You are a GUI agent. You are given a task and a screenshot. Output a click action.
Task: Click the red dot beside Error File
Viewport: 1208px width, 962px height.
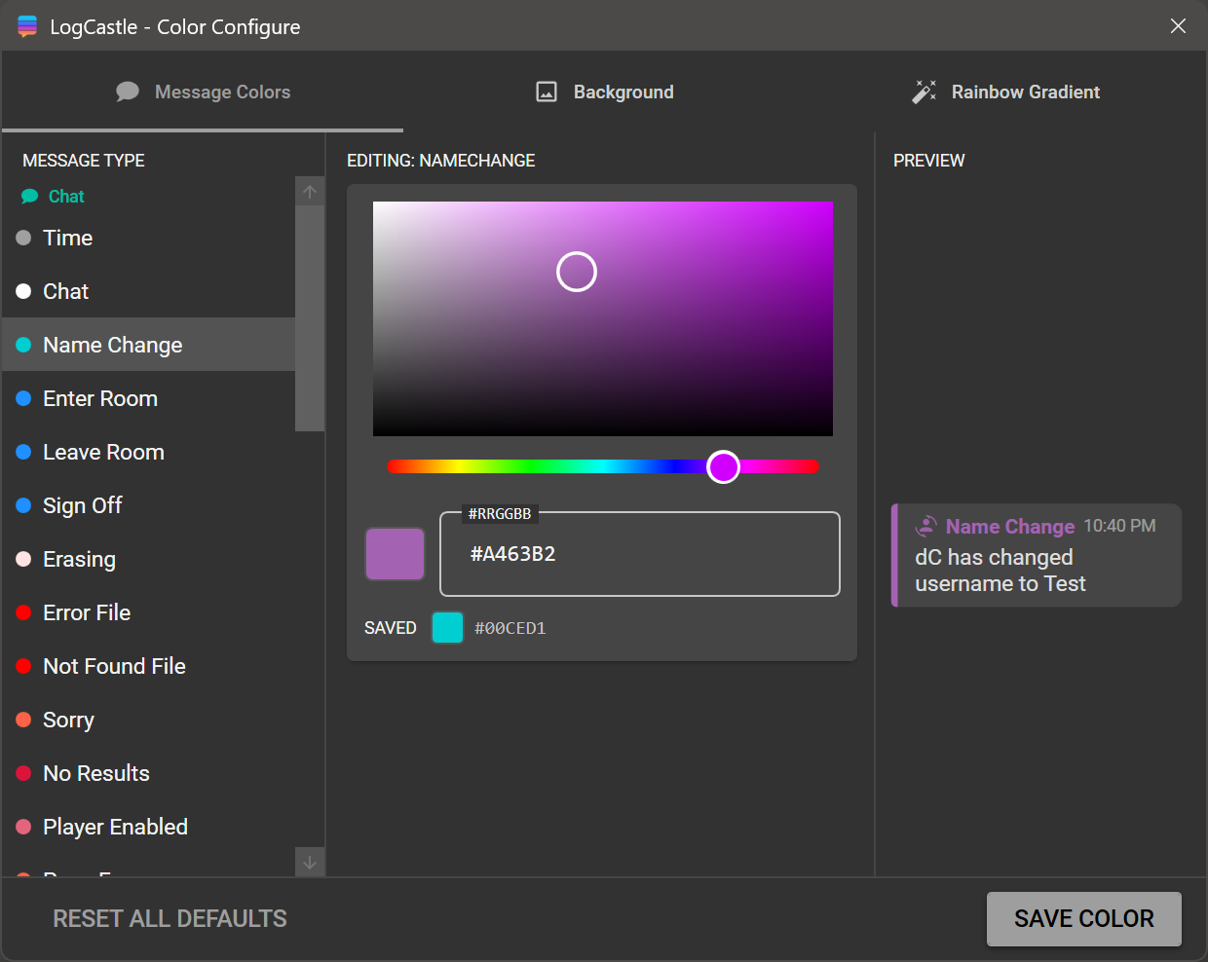click(24, 611)
